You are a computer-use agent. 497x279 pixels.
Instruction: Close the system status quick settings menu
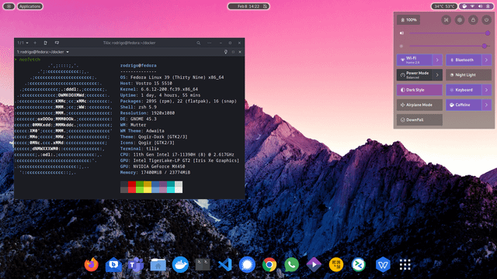click(x=476, y=6)
